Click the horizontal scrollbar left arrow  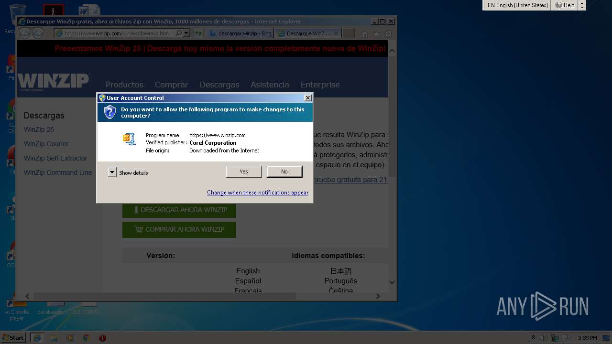[27, 296]
